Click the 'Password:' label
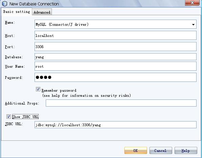This screenshot has height=158, width=202. (14, 77)
